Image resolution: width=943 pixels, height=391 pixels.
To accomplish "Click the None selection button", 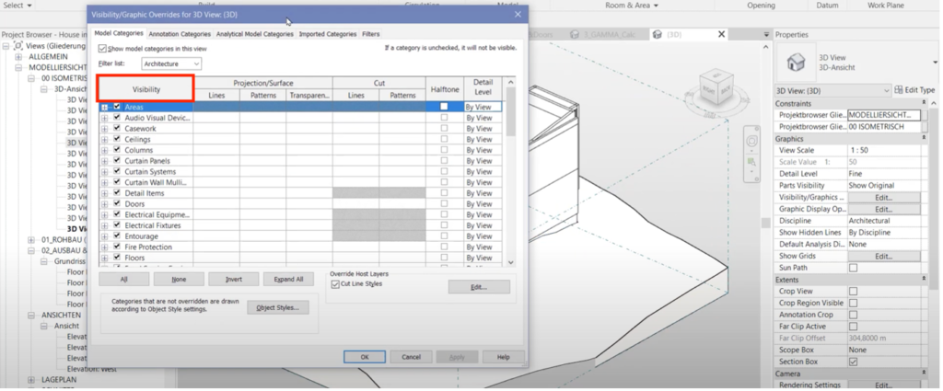I will click(x=179, y=280).
